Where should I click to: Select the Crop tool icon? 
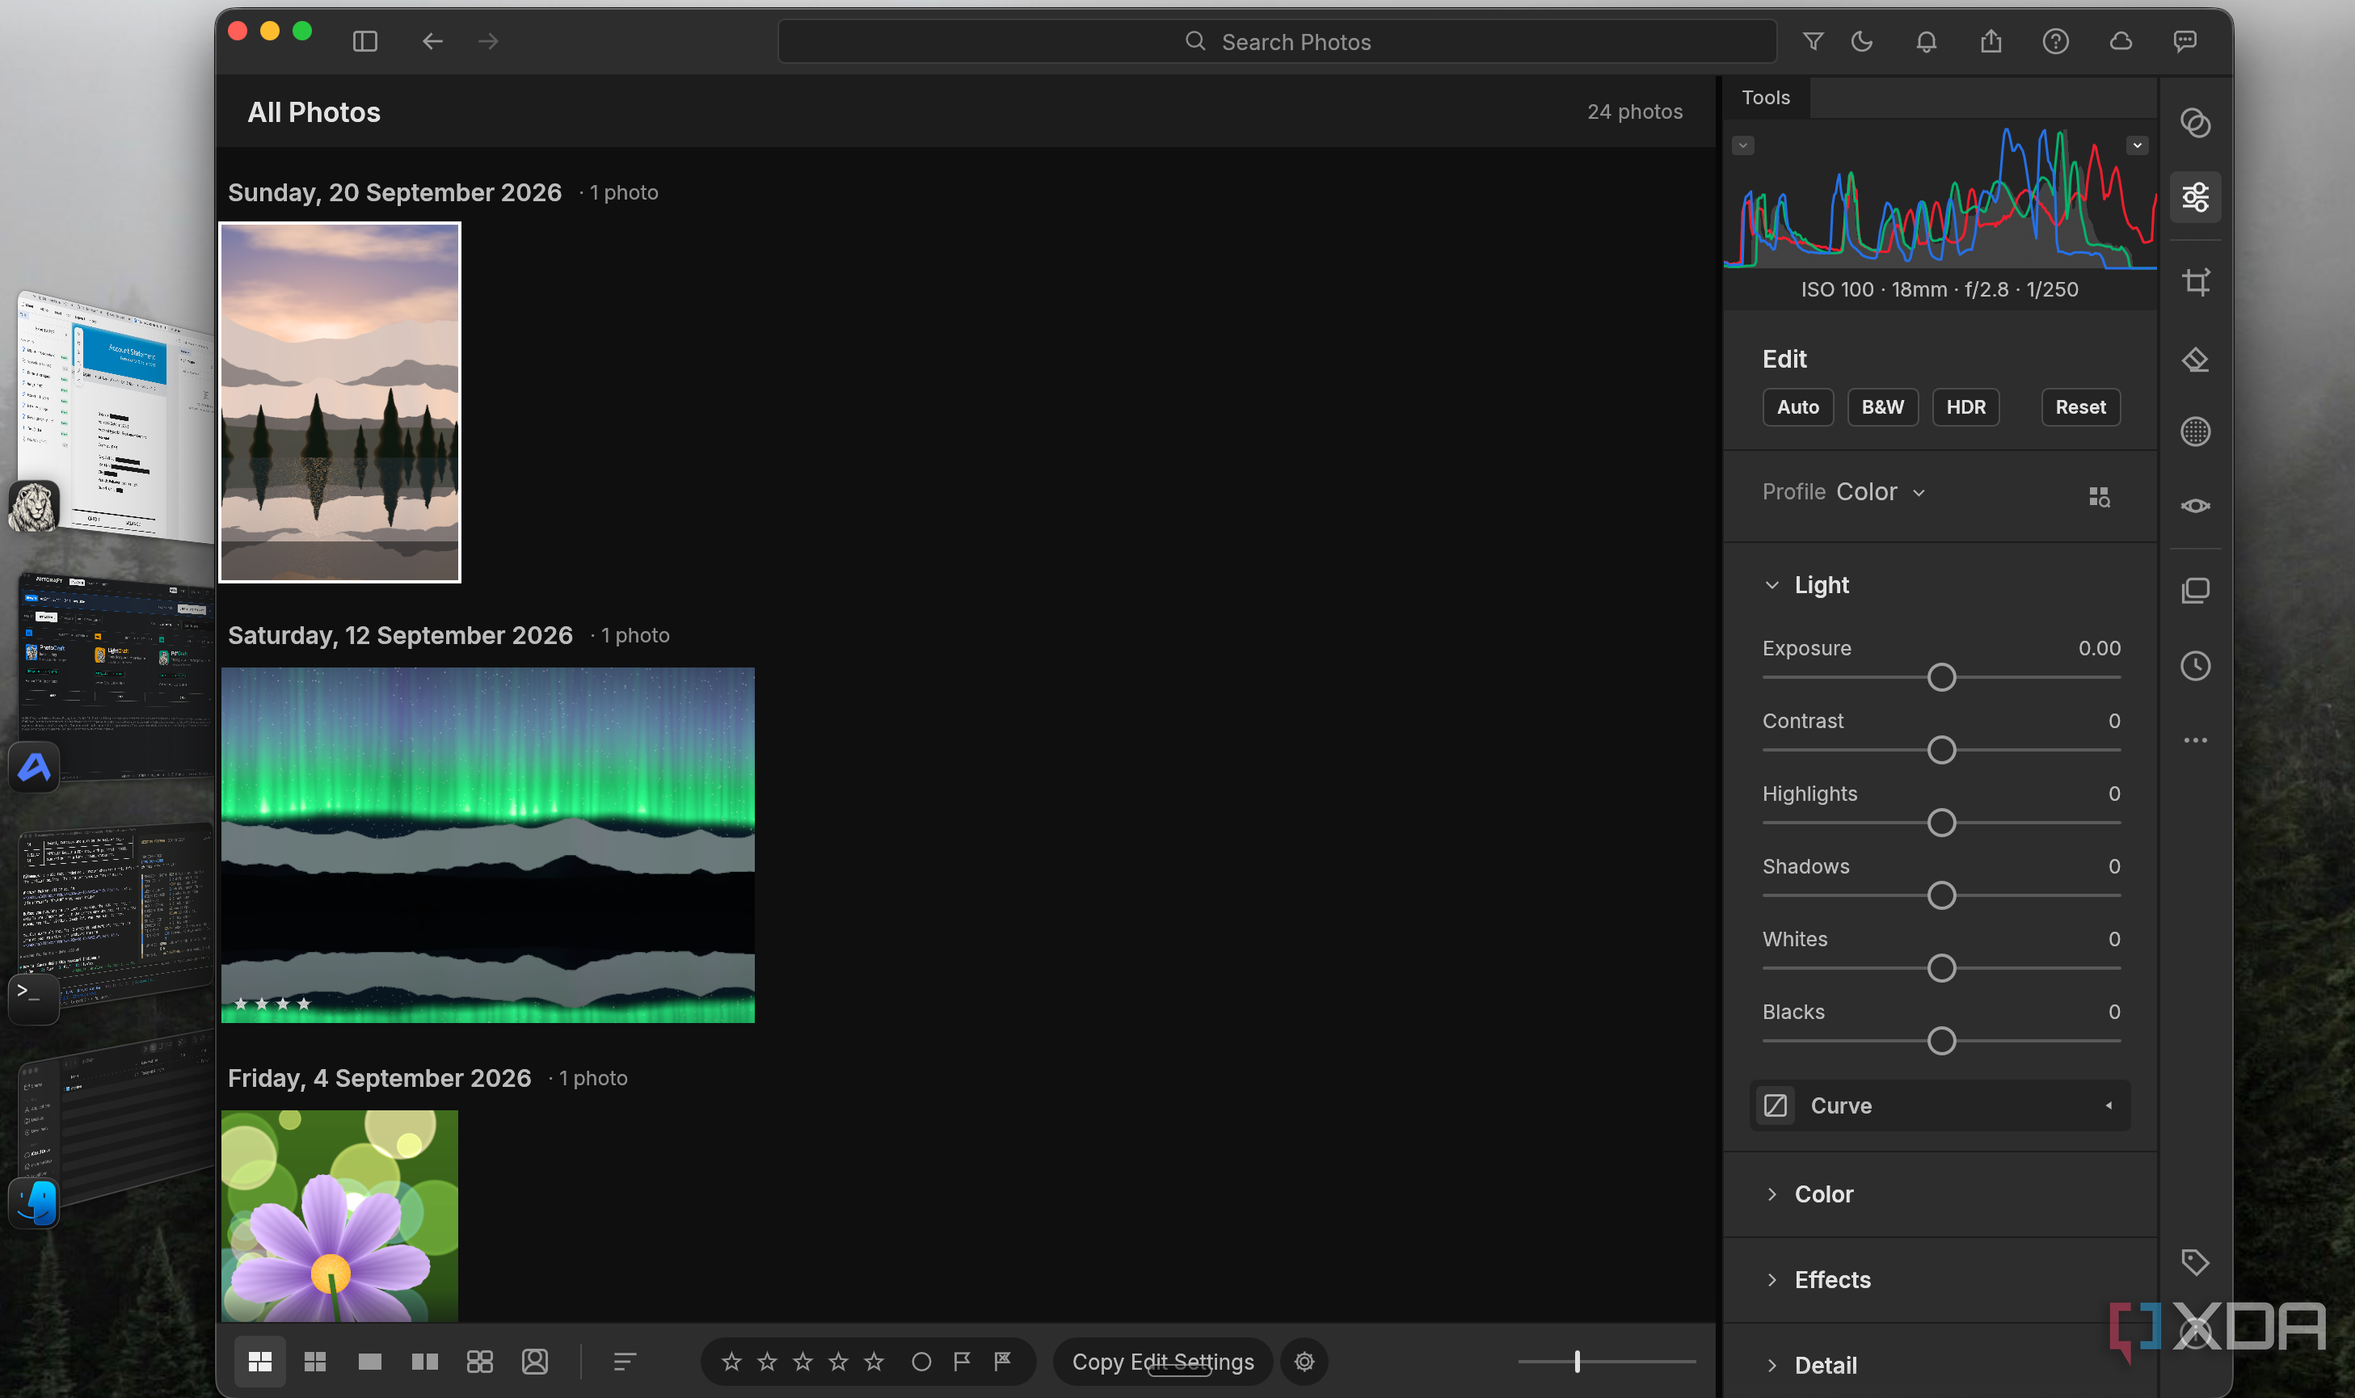pos(2195,282)
